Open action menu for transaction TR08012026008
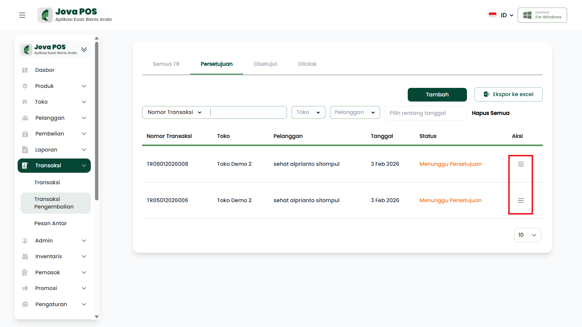The height and width of the screenshot is (327, 582). 521,164
